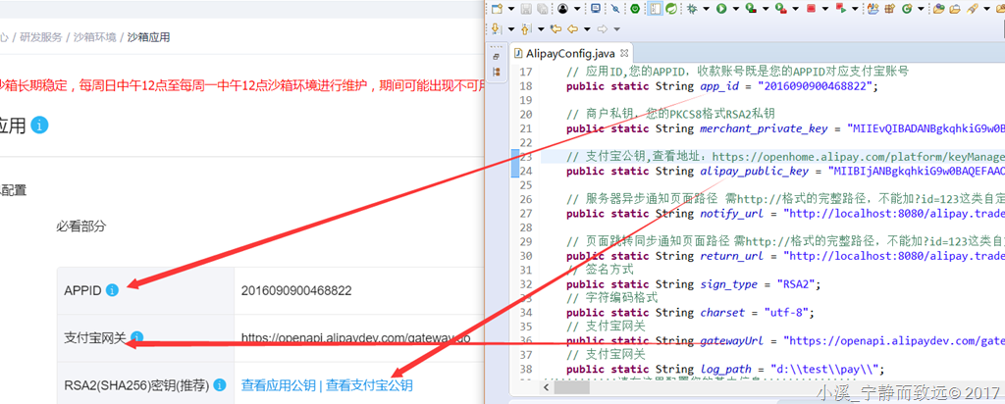The height and width of the screenshot is (404, 1005).
Task: Open the Forward history dropdown arrow
Action: pos(616,28)
